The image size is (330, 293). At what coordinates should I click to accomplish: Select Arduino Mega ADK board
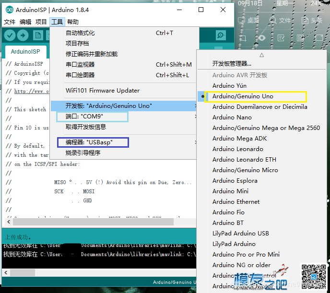point(261,139)
